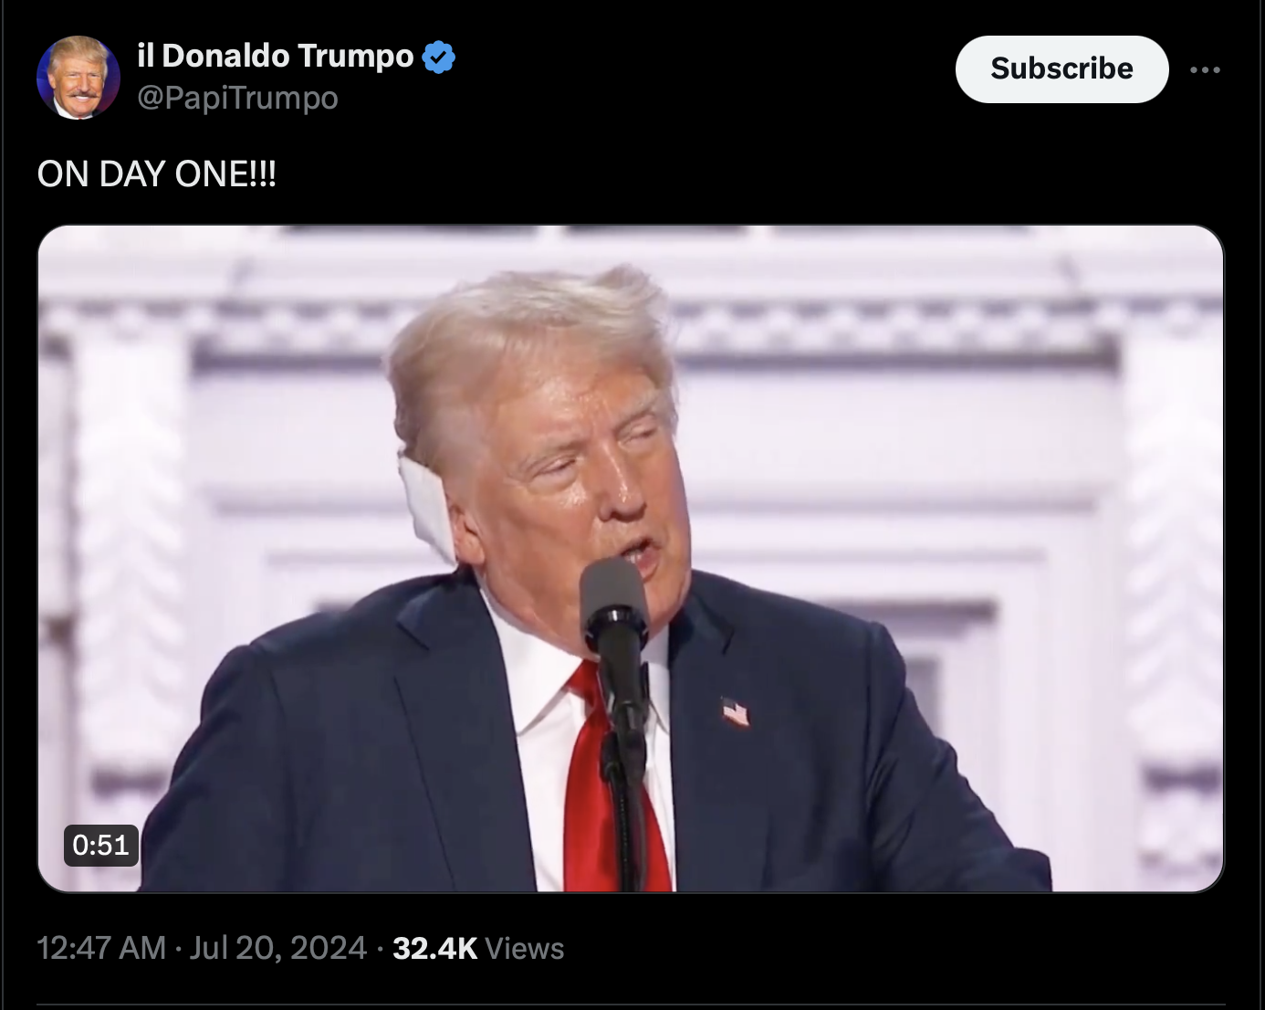Click the flag lapel pin in video
This screenshot has height=1010, width=1265.
[735, 710]
